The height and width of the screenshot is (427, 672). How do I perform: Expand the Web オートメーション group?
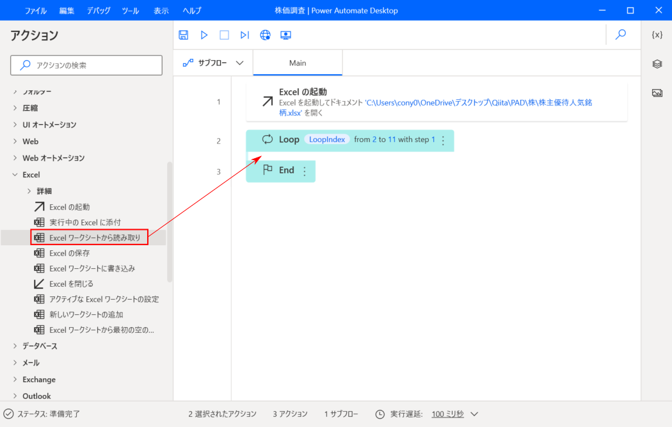pos(15,158)
